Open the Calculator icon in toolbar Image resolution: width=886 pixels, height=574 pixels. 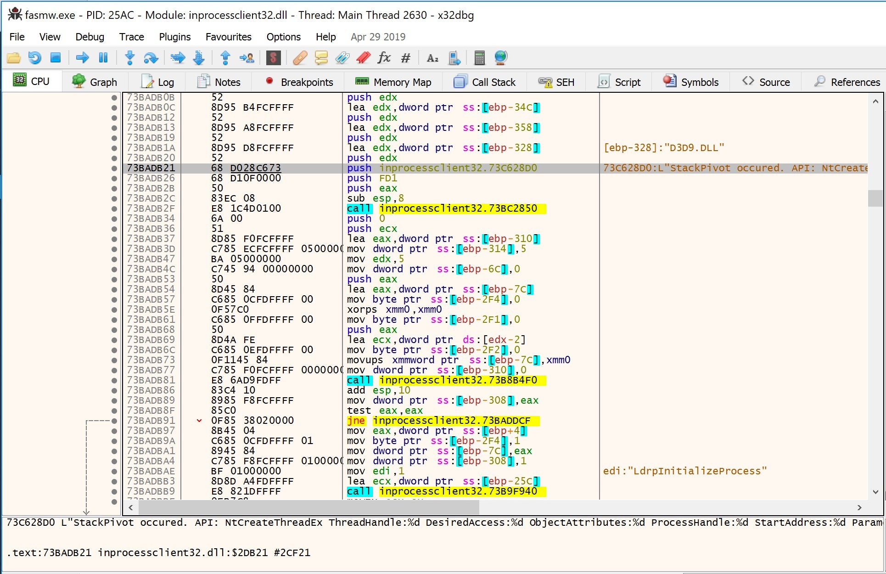(x=479, y=58)
